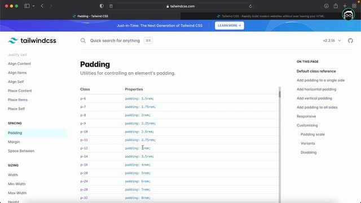The width and height of the screenshot is (361, 203).
Task: Open the v2.2.16 version dropdown
Action: (x=332, y=41)
